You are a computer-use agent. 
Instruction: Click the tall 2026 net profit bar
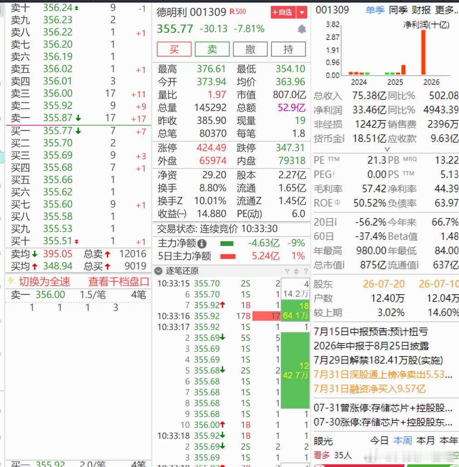(x=423, y=53)
